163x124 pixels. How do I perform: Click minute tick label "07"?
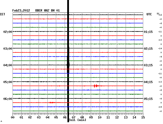(x=73, y=117)
